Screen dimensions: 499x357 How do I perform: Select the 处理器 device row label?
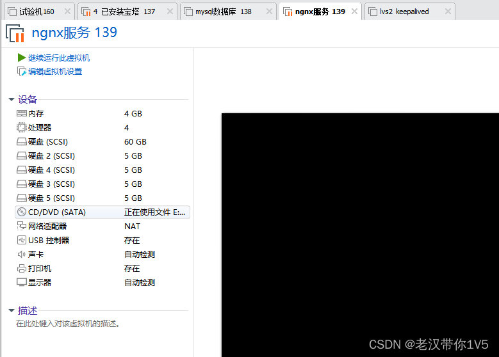tap(40, 127)
